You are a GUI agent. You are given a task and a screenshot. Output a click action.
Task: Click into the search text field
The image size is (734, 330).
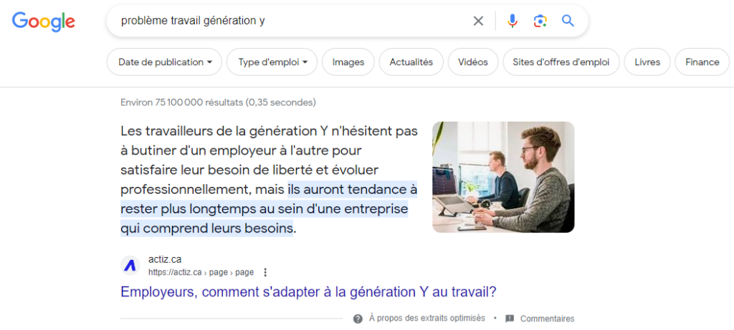[x=287, y=21]
